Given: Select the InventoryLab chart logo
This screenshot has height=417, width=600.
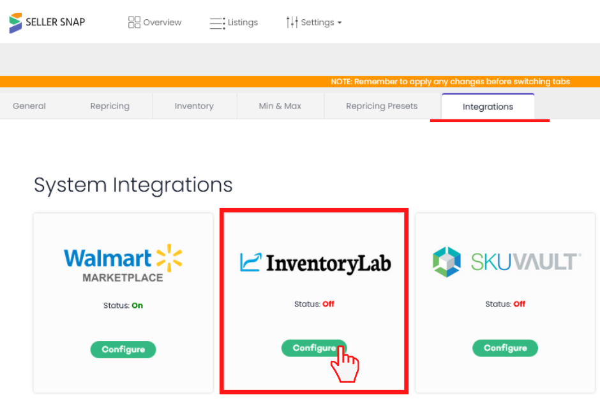Looking at the screenshot, I should pyautogui.click(x=250, y=261).
